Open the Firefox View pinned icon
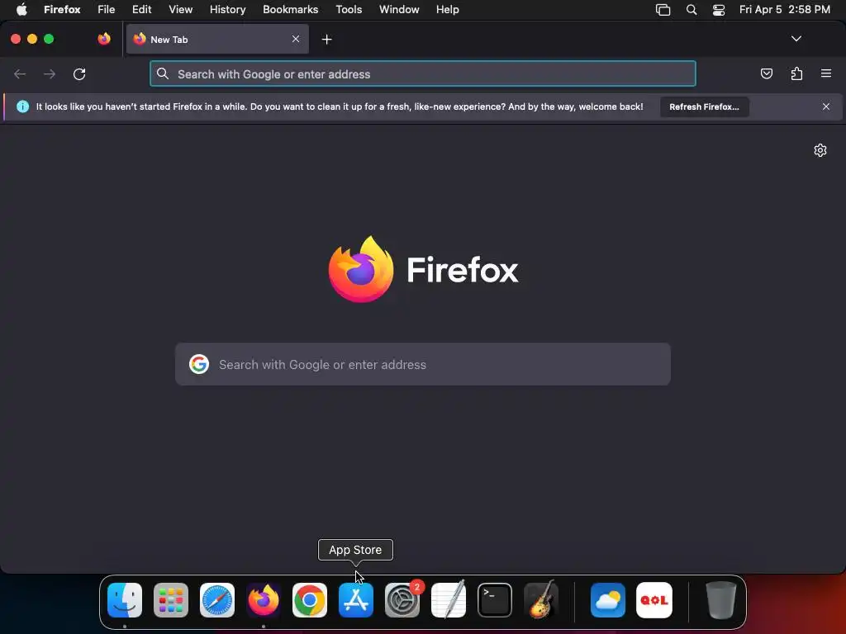846x634 pixels. click(104, 39)
